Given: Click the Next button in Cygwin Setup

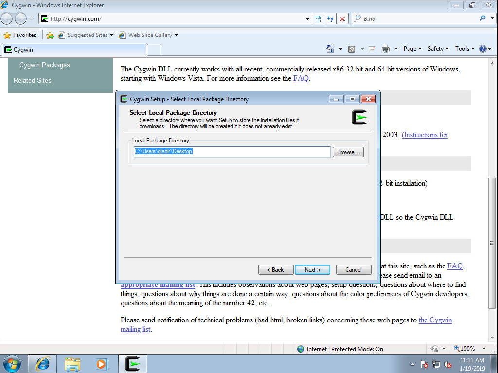Looking at the screenshot, I should click(x=312, y=270).
